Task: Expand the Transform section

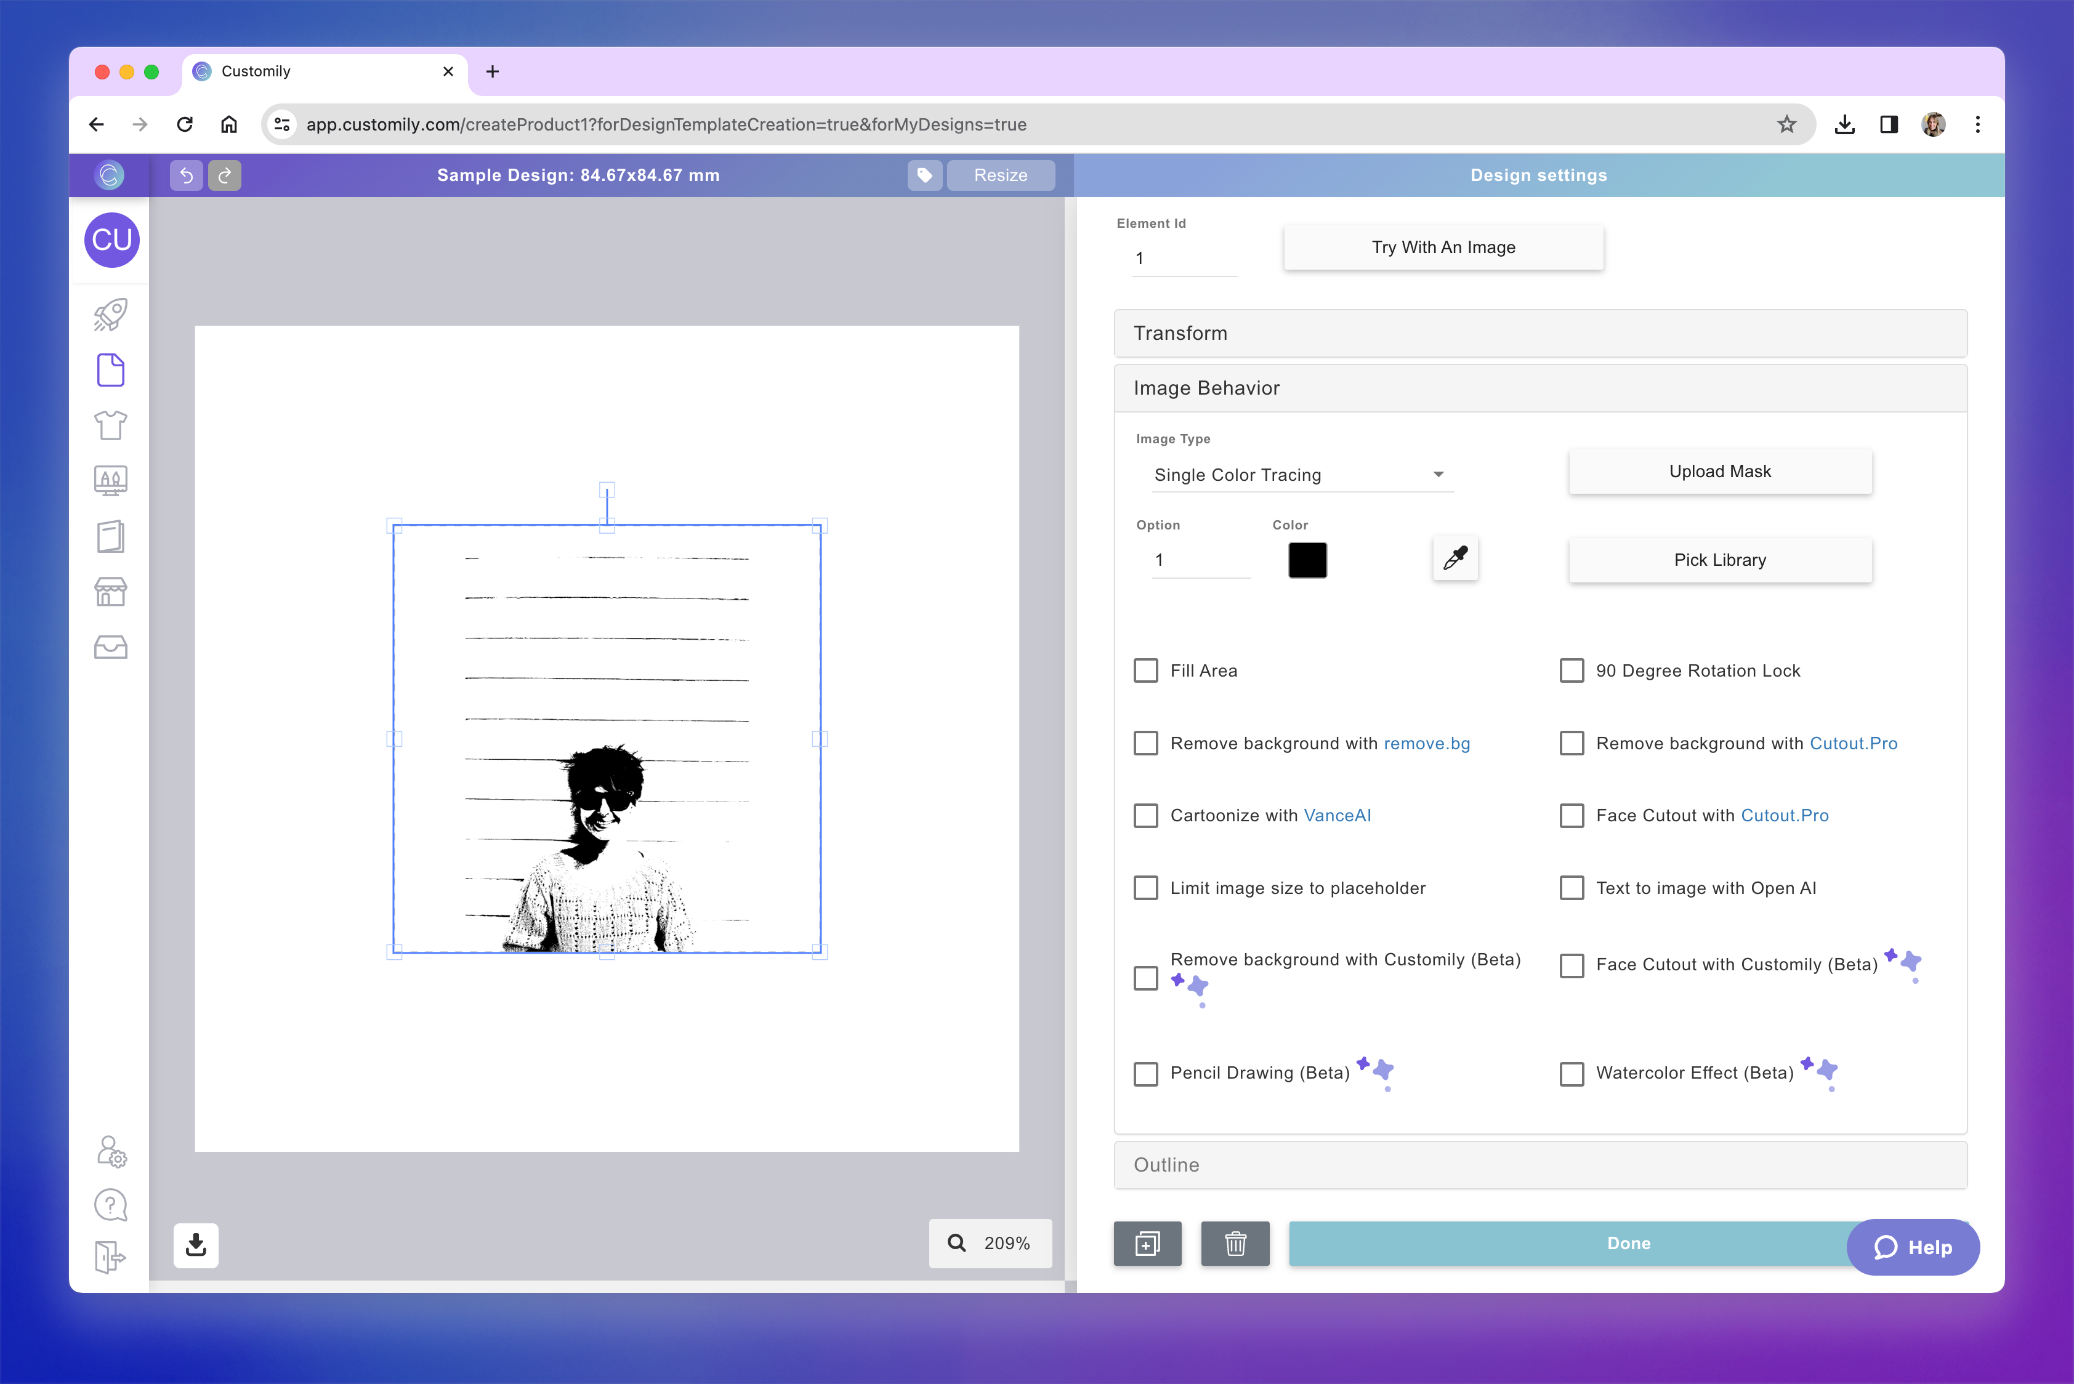Action: pyautogui.click(x=1540, y=334)
